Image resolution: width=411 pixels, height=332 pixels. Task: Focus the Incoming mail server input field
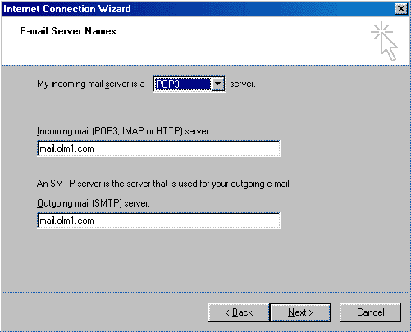click(x=158, y=148)
